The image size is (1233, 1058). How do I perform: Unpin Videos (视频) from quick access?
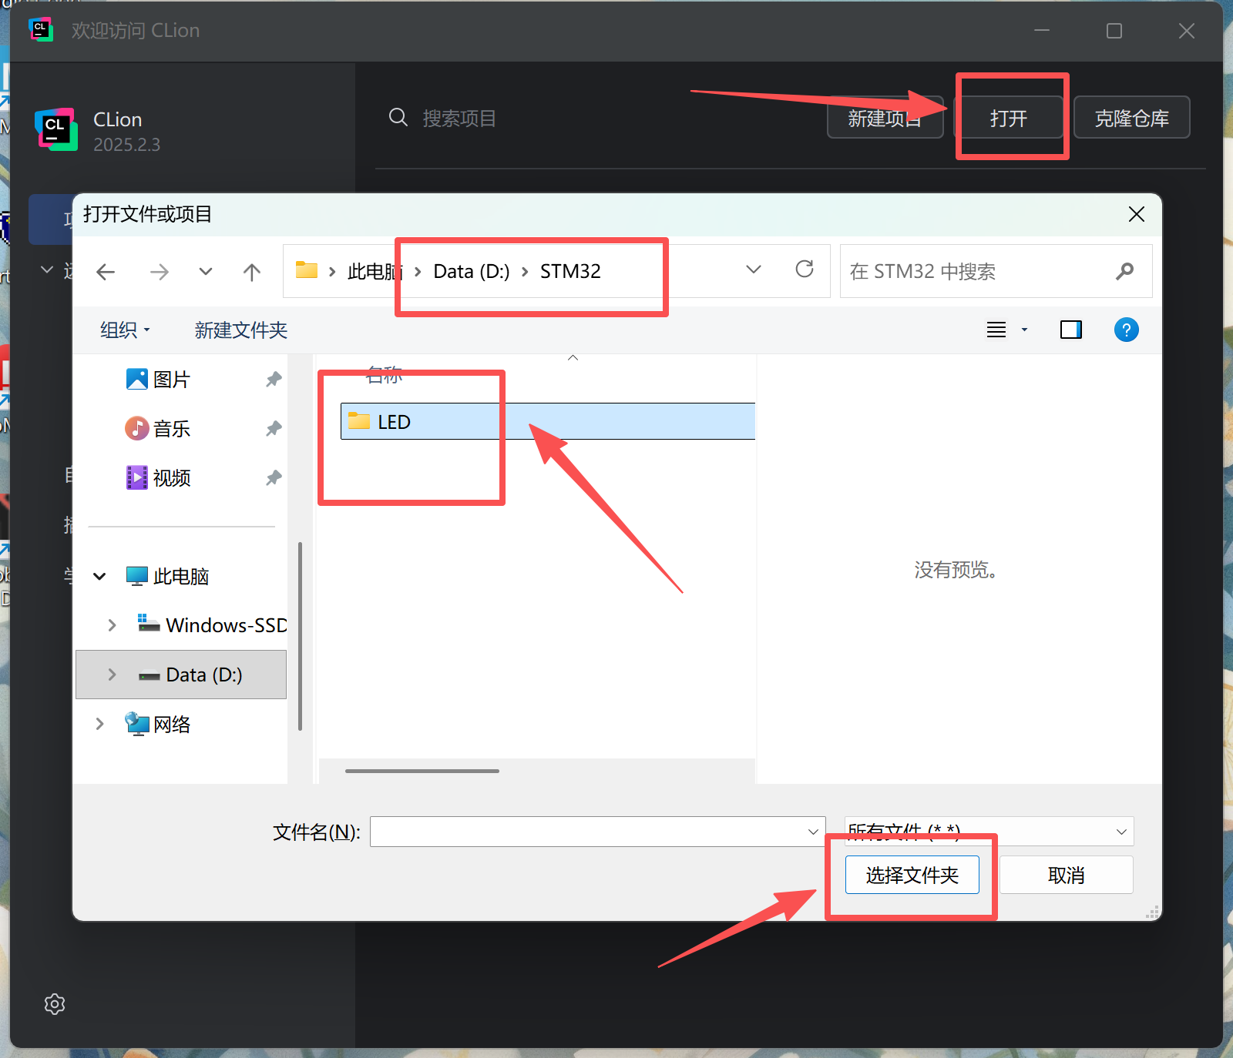(x=274, y=478)
